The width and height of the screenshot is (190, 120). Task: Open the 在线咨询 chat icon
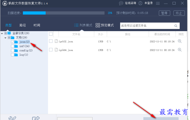121,3
